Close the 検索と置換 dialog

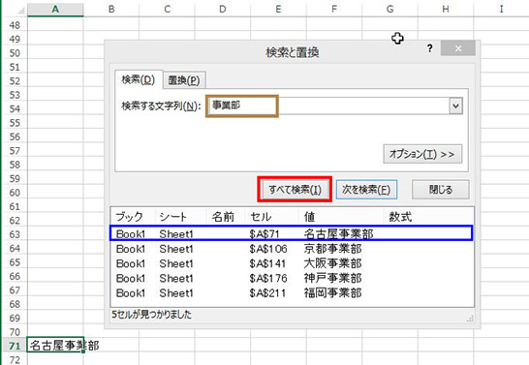click(x=458, y=48)
